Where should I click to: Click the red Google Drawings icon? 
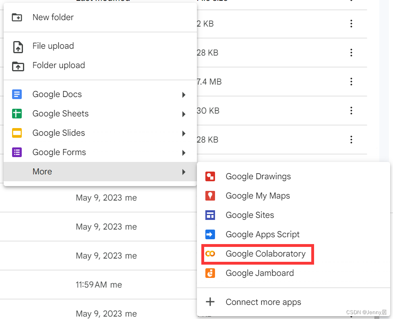click(210, 176)
